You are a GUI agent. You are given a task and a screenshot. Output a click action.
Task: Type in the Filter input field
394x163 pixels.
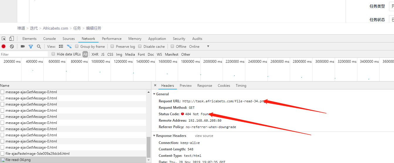tap(24, 54)
